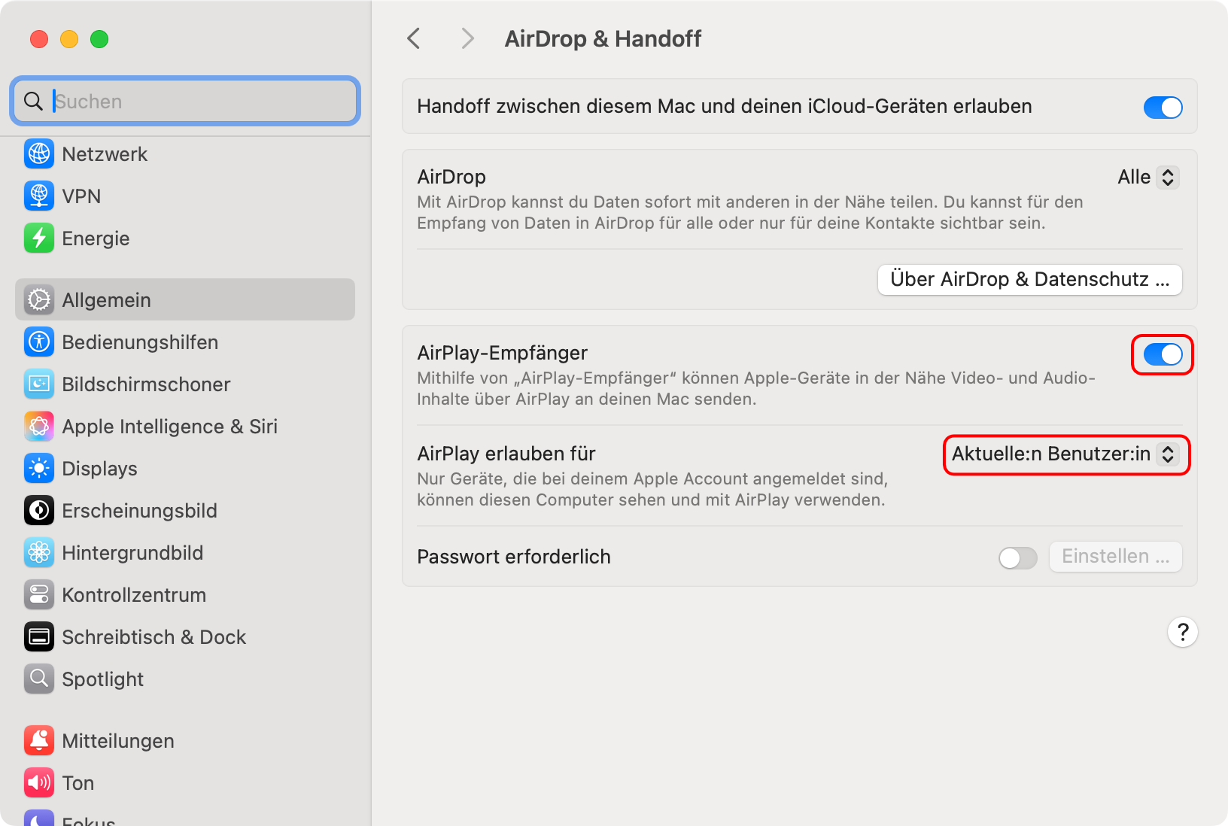Click the Ton speaker icon
Viewport: 1228px width, 826px height.
pos(39,783)
